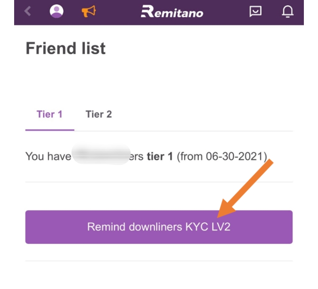
Task: Open the orange megaphone announcements icon
Action: pos(88,12)
